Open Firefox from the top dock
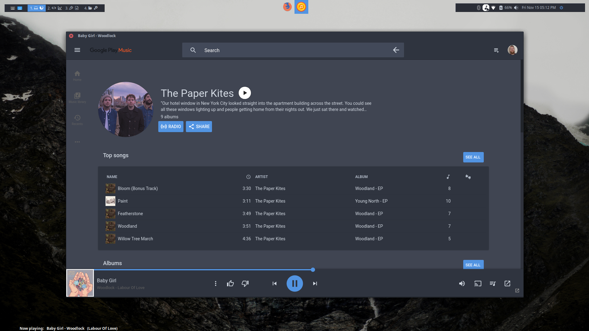Viewport: 589px width, 331px height. pos(287,7)
